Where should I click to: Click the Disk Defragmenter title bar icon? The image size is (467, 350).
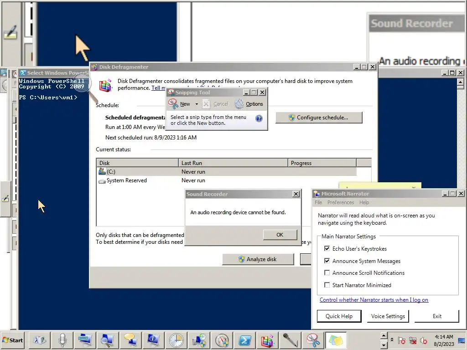point(95,67)
